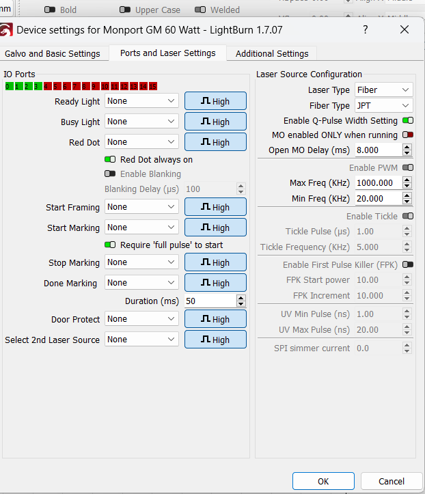
Task: Switch to Galvo and Basic Settings tab
Action: [x=53, y=53]
